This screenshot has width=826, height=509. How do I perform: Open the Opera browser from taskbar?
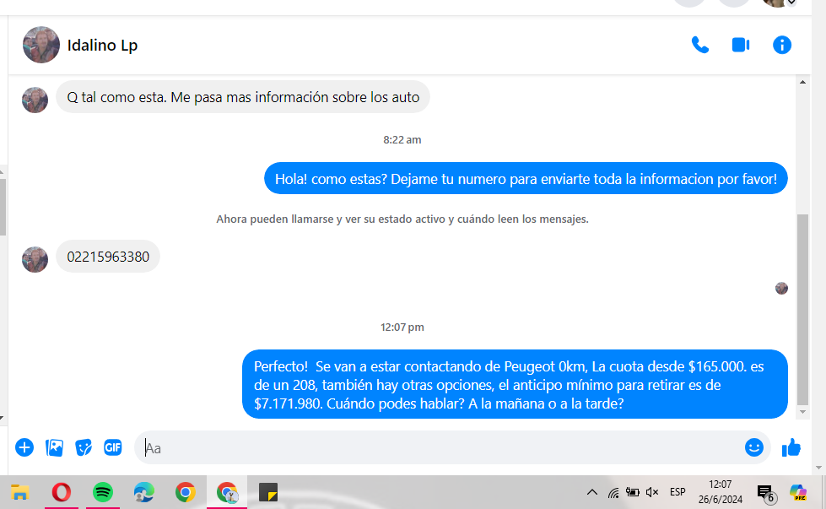[61, 492]
